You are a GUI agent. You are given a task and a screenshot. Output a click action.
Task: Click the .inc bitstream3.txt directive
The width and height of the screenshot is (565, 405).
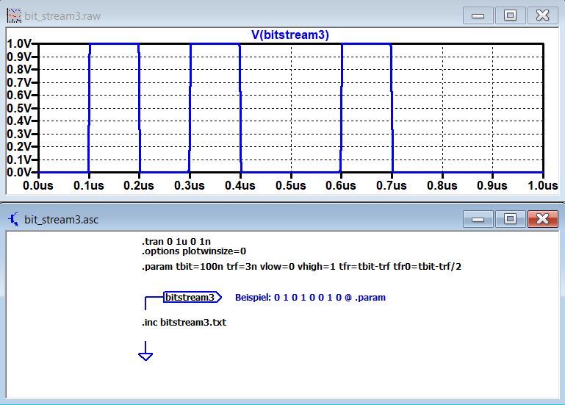click(x=184, y=322)
